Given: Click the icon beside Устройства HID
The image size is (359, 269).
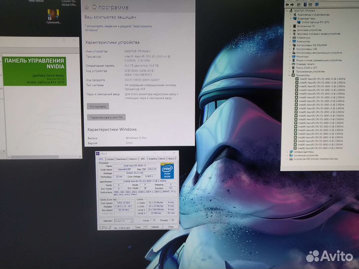Looking at the screenshot, I should click(x=291, y=159).
